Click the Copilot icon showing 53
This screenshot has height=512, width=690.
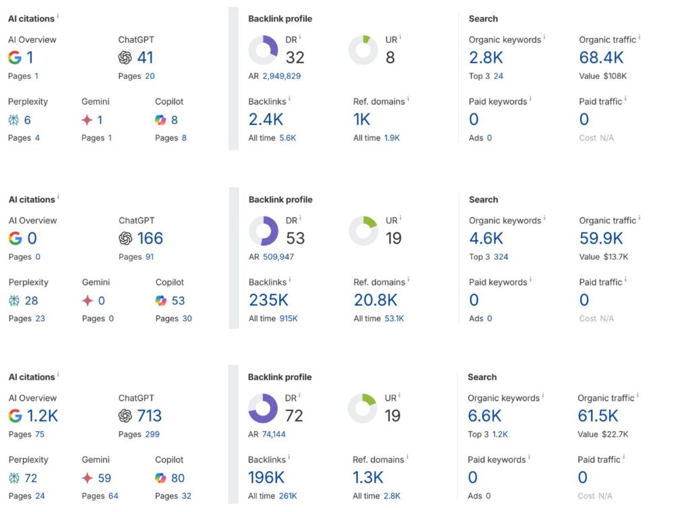161,300
